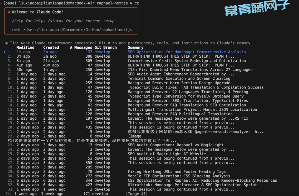
Task: Click the "/help for help" hint line
Action: (63, 21)
